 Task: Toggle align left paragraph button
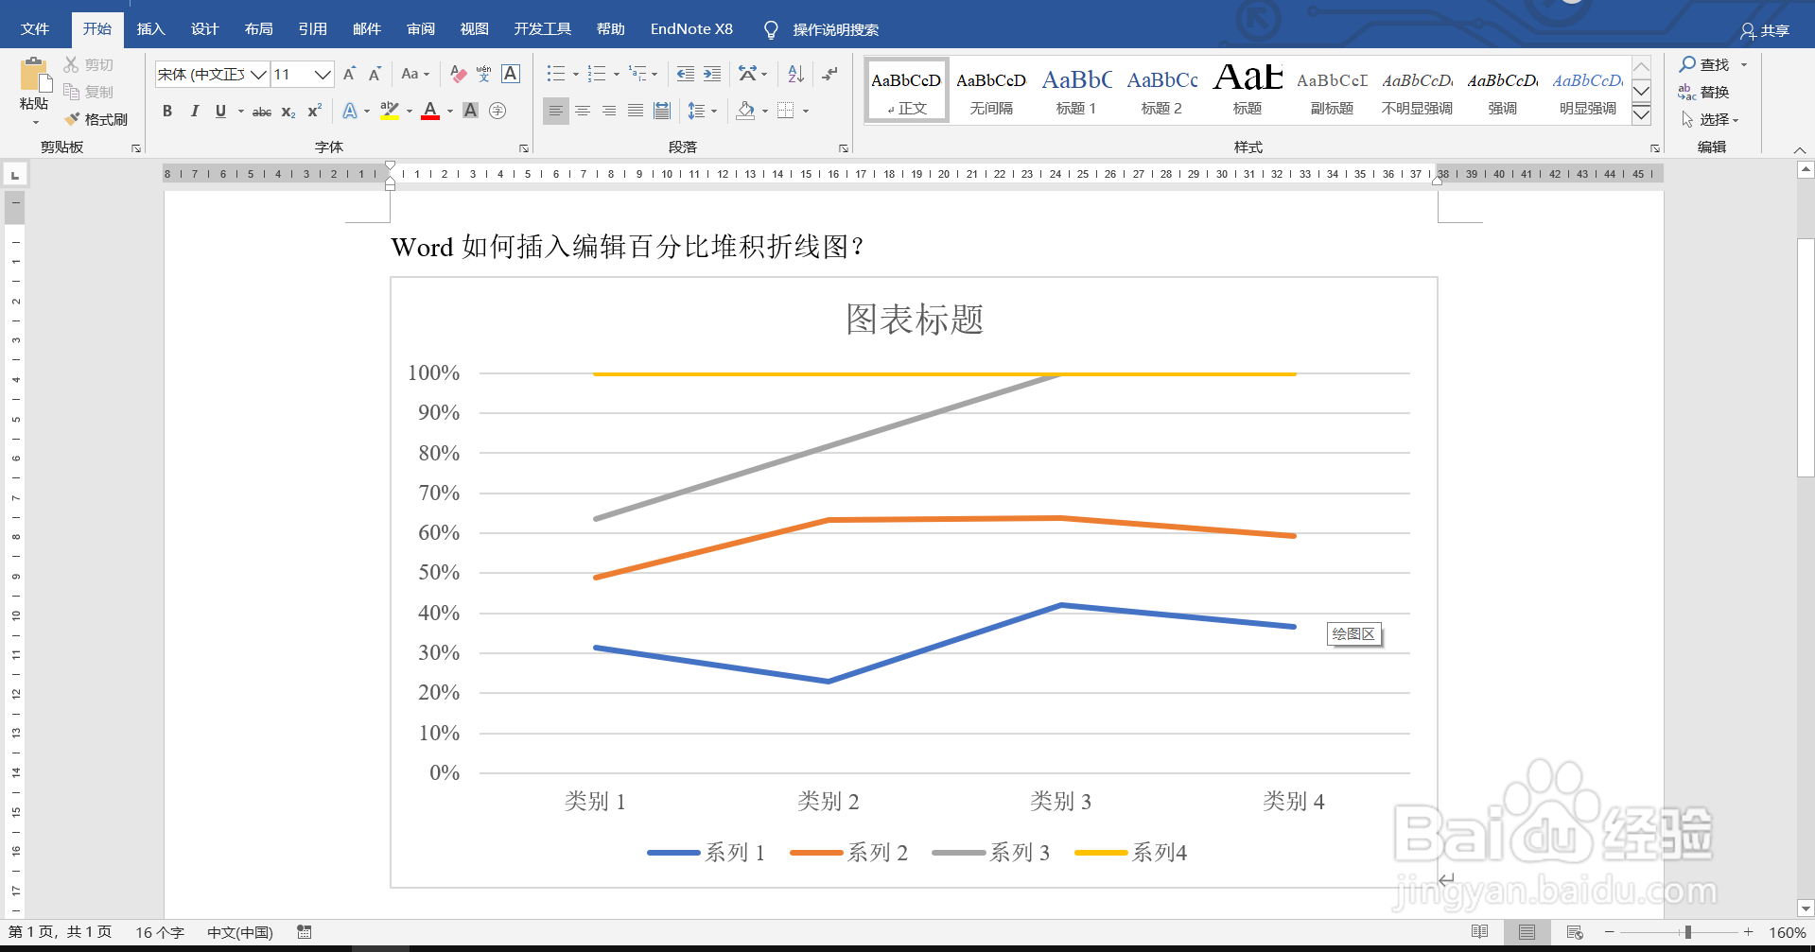556,112
